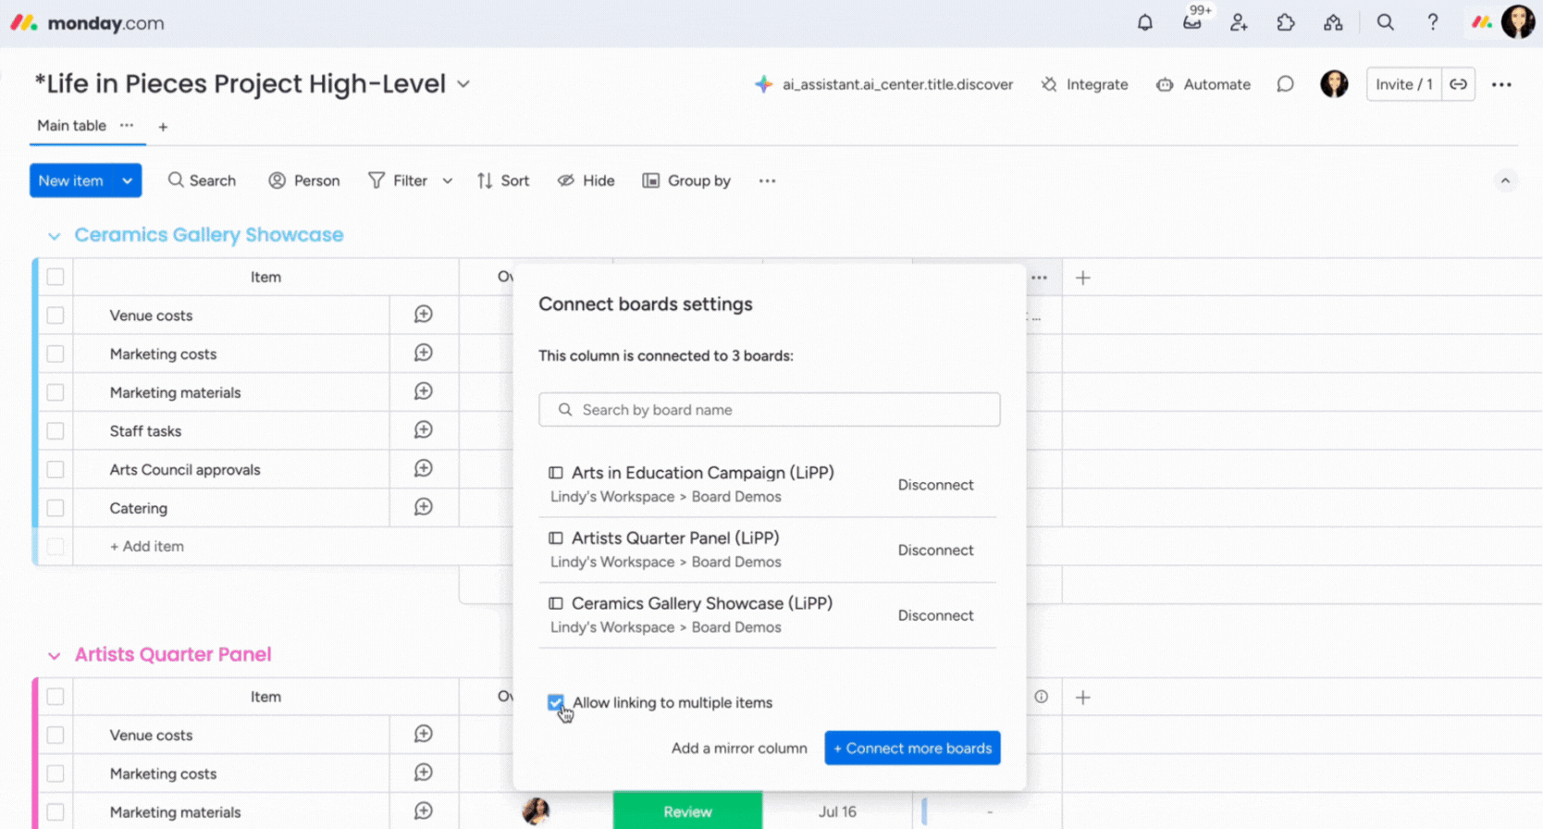Disconnect Ceramics Gallery Showcase (LiPP) board

click(x=935, y=615)
